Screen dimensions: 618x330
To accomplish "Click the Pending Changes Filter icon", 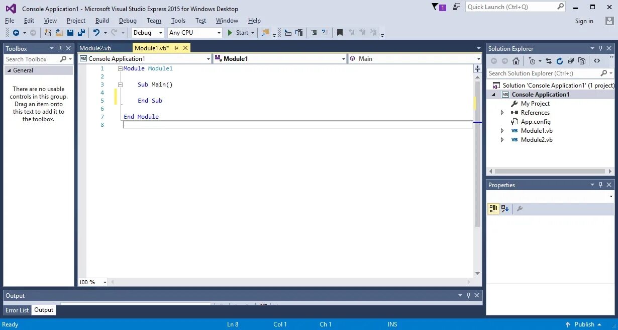I will (532, 61).
